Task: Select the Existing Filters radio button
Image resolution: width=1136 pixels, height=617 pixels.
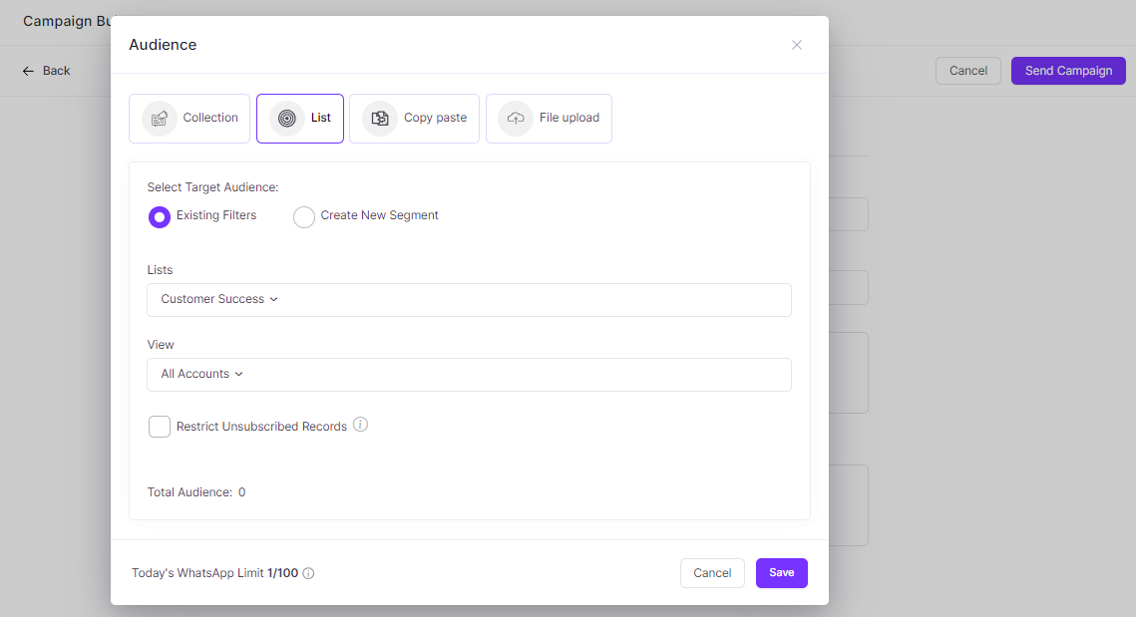Action: [160, 216]
